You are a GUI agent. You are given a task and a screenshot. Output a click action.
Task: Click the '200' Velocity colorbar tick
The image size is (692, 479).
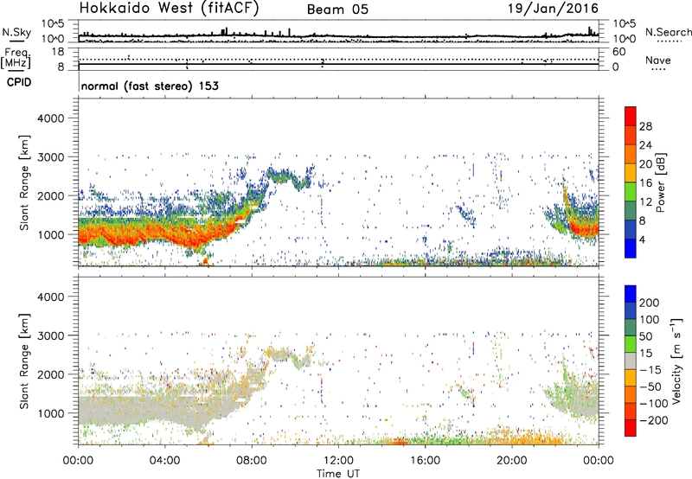(x=649, y=303)
